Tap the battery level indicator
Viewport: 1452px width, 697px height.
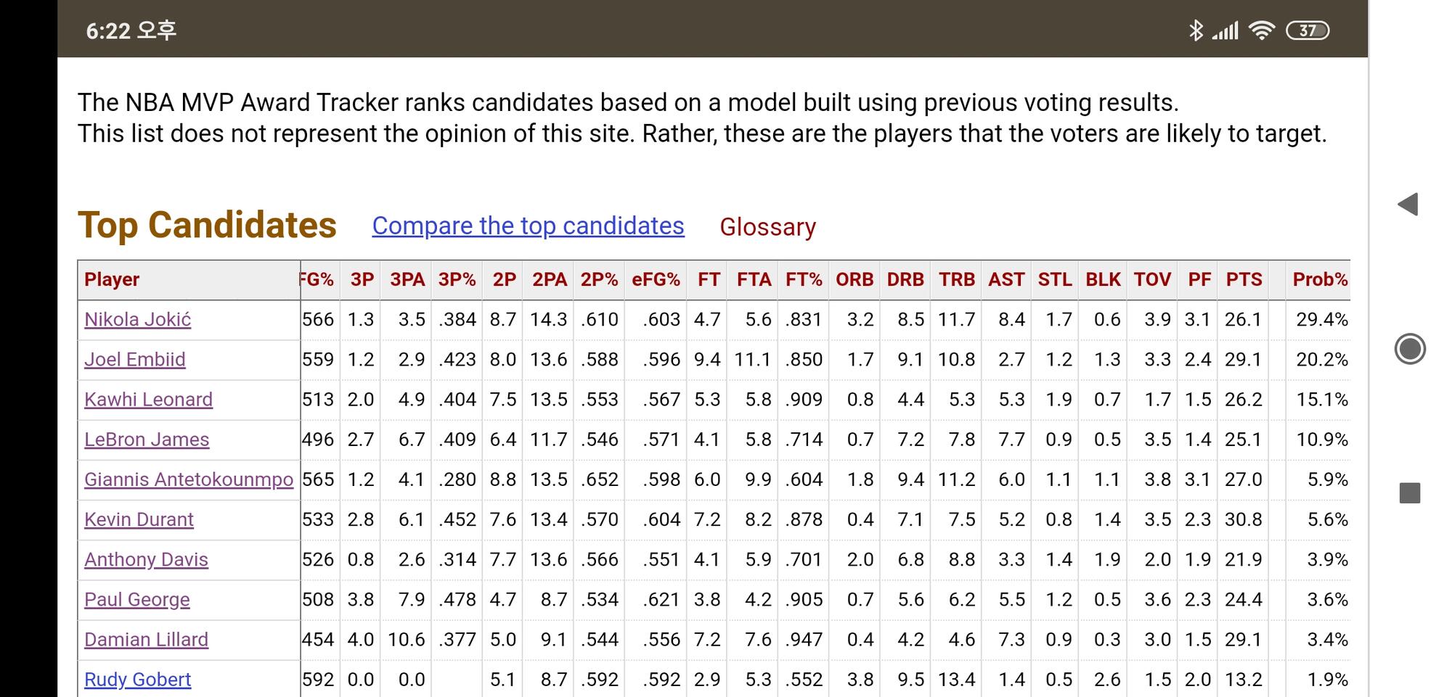(x=1308, y=30)
